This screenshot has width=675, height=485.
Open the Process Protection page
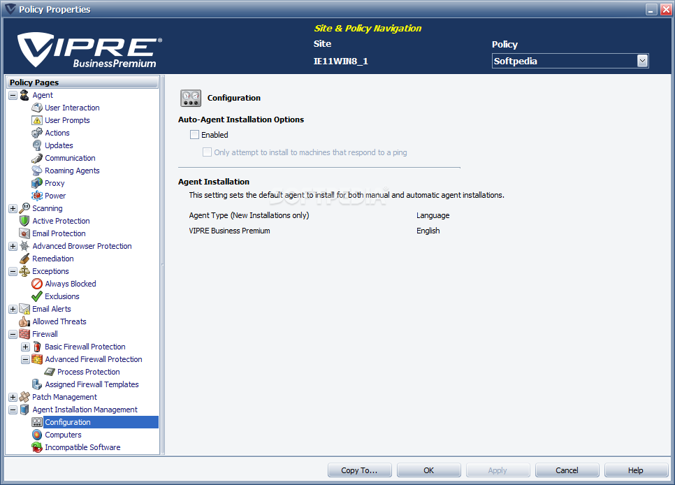pos(89,372)
